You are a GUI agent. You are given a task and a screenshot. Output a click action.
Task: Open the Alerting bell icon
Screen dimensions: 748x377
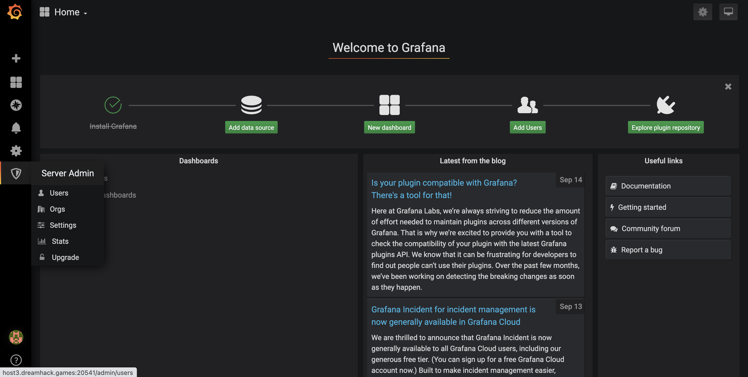[16, 128]
